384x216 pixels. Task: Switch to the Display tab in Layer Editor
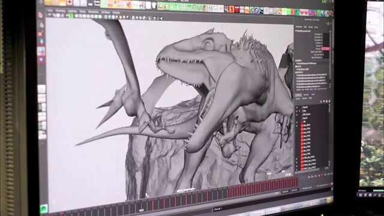299,95
